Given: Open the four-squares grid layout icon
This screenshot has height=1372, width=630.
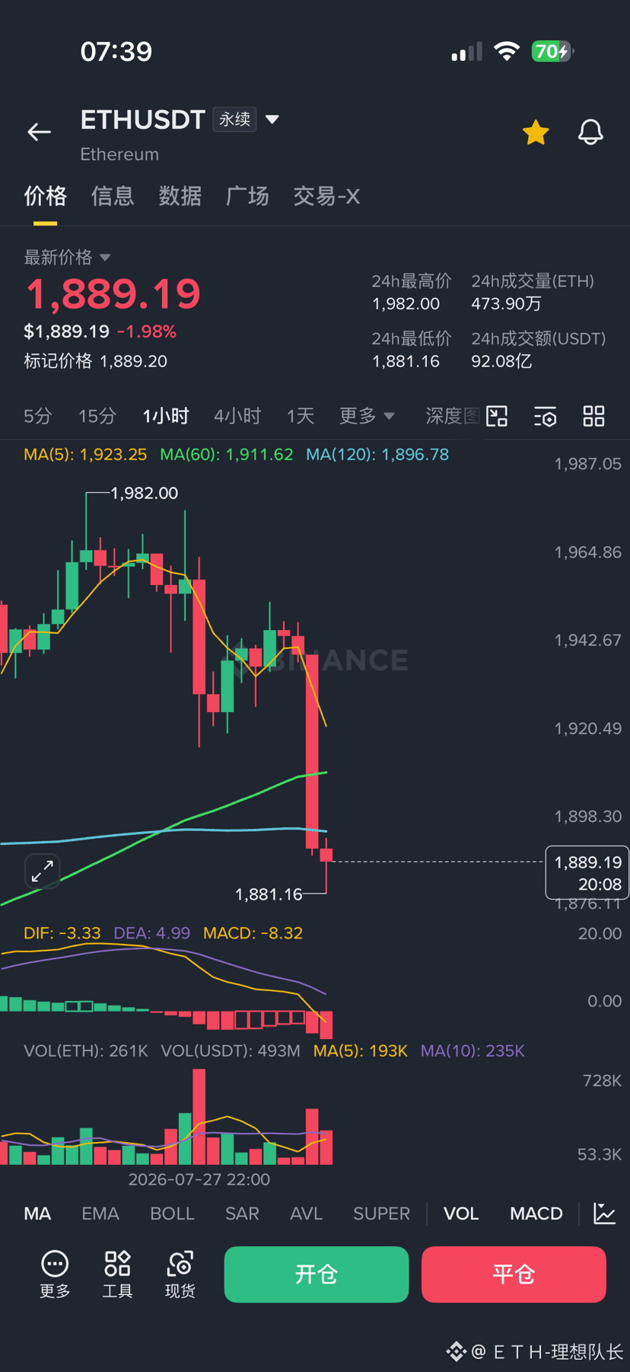Looking at the screenshot, I should pyautogui.click(x=593, y=416).
